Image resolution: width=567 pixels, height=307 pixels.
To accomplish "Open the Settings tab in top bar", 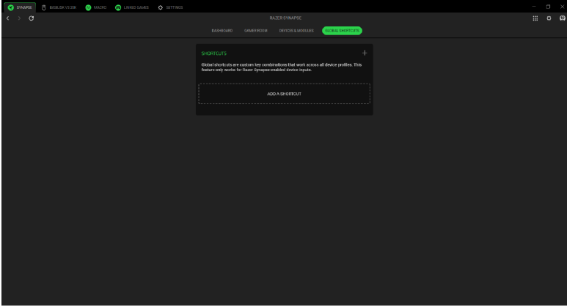I will coord(170,7).
